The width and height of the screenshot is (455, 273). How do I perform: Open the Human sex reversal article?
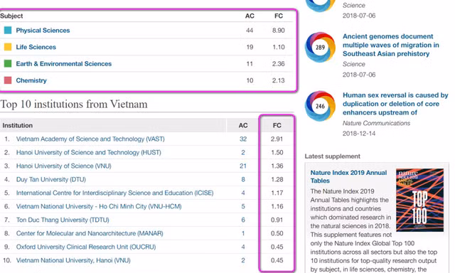[x=395, y=104]
